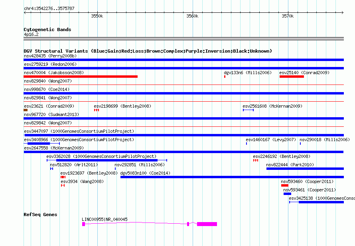Click the left arrowhead of the ruler
This screenshot has height=246, width=355.
coord(25,12)
